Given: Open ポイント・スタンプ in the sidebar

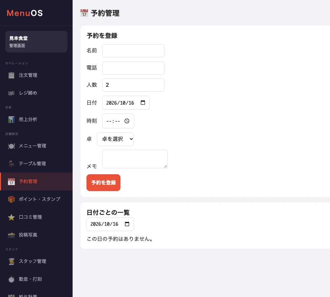Looking at the screenshot, I should tap(36, 199).
